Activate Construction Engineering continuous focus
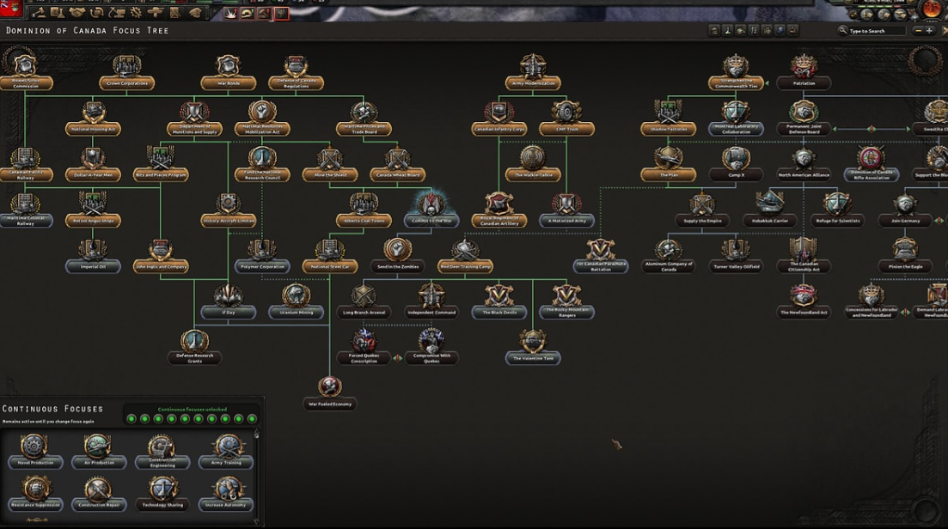 [x=162, y=453]
